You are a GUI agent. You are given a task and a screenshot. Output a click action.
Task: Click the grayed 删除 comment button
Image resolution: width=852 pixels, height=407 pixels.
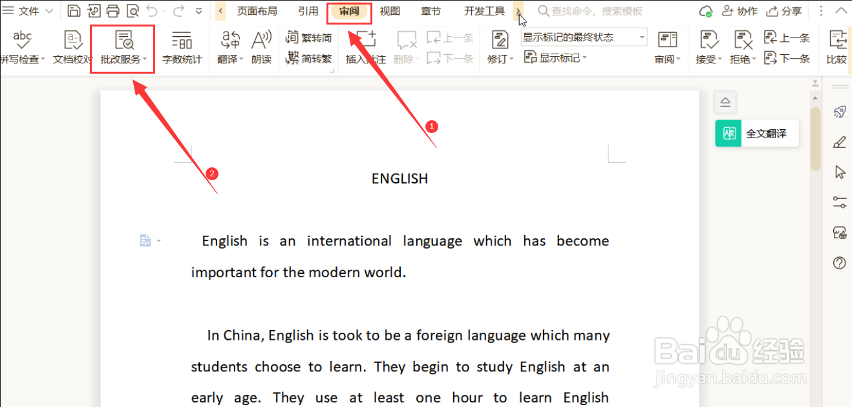(x=407, y=48)
